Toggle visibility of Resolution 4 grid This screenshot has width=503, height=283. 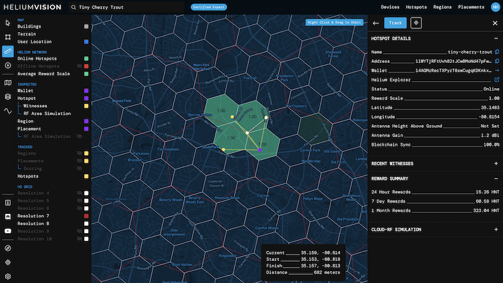pos(79,193)
